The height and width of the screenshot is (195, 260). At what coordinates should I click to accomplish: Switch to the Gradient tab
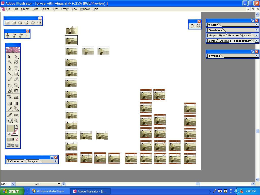click(x=224, y=41)
